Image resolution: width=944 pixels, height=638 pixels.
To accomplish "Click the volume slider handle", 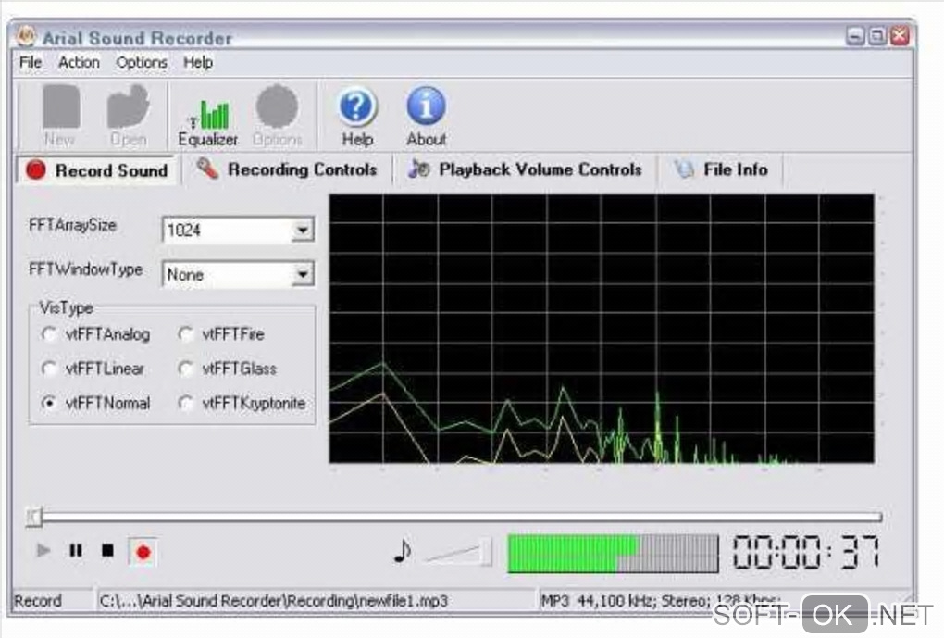I will pyautogui.click(x=485, y=551).
